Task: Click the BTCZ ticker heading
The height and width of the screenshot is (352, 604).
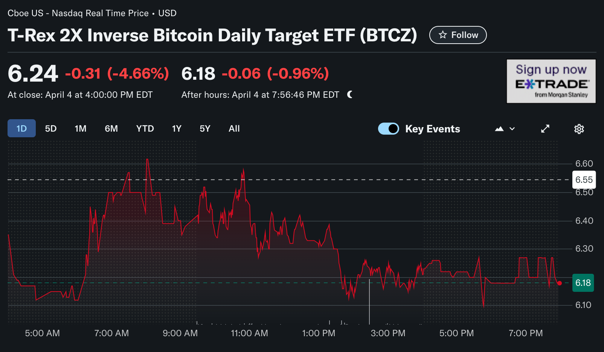Action: click(213, 35)
